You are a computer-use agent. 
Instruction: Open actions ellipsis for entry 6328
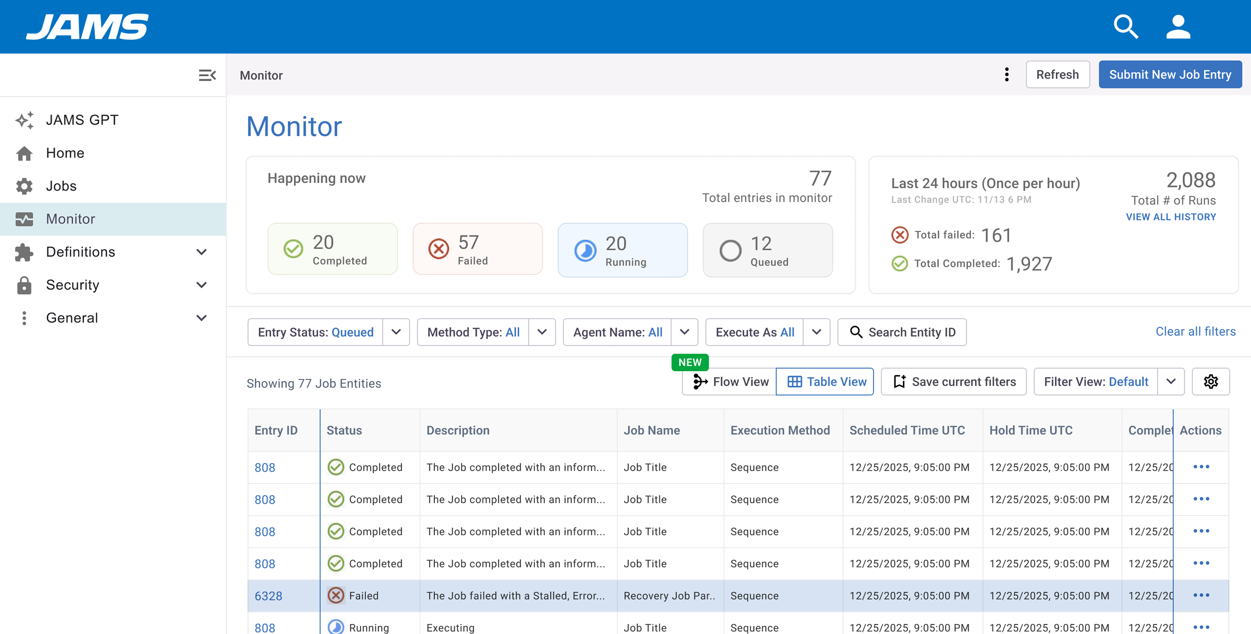1201,596
